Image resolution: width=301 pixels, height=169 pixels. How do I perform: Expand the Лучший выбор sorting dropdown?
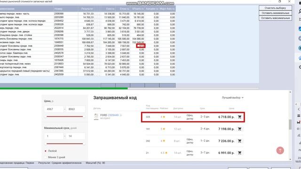pos(232,98)
